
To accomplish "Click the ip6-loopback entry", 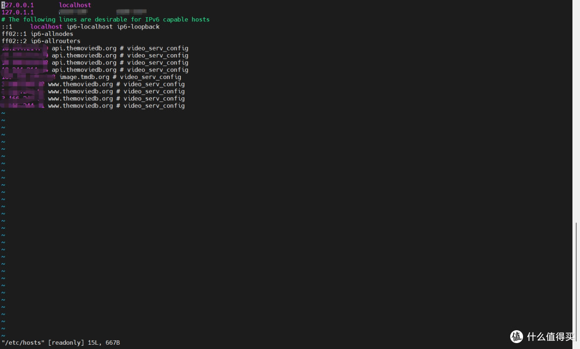I will pyautogui.click(x=139, y=27).
